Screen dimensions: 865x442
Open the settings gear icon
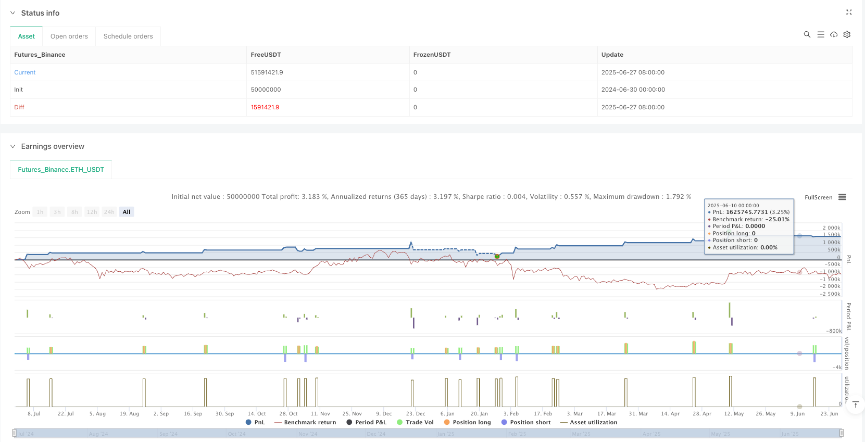tap(847, 34)
